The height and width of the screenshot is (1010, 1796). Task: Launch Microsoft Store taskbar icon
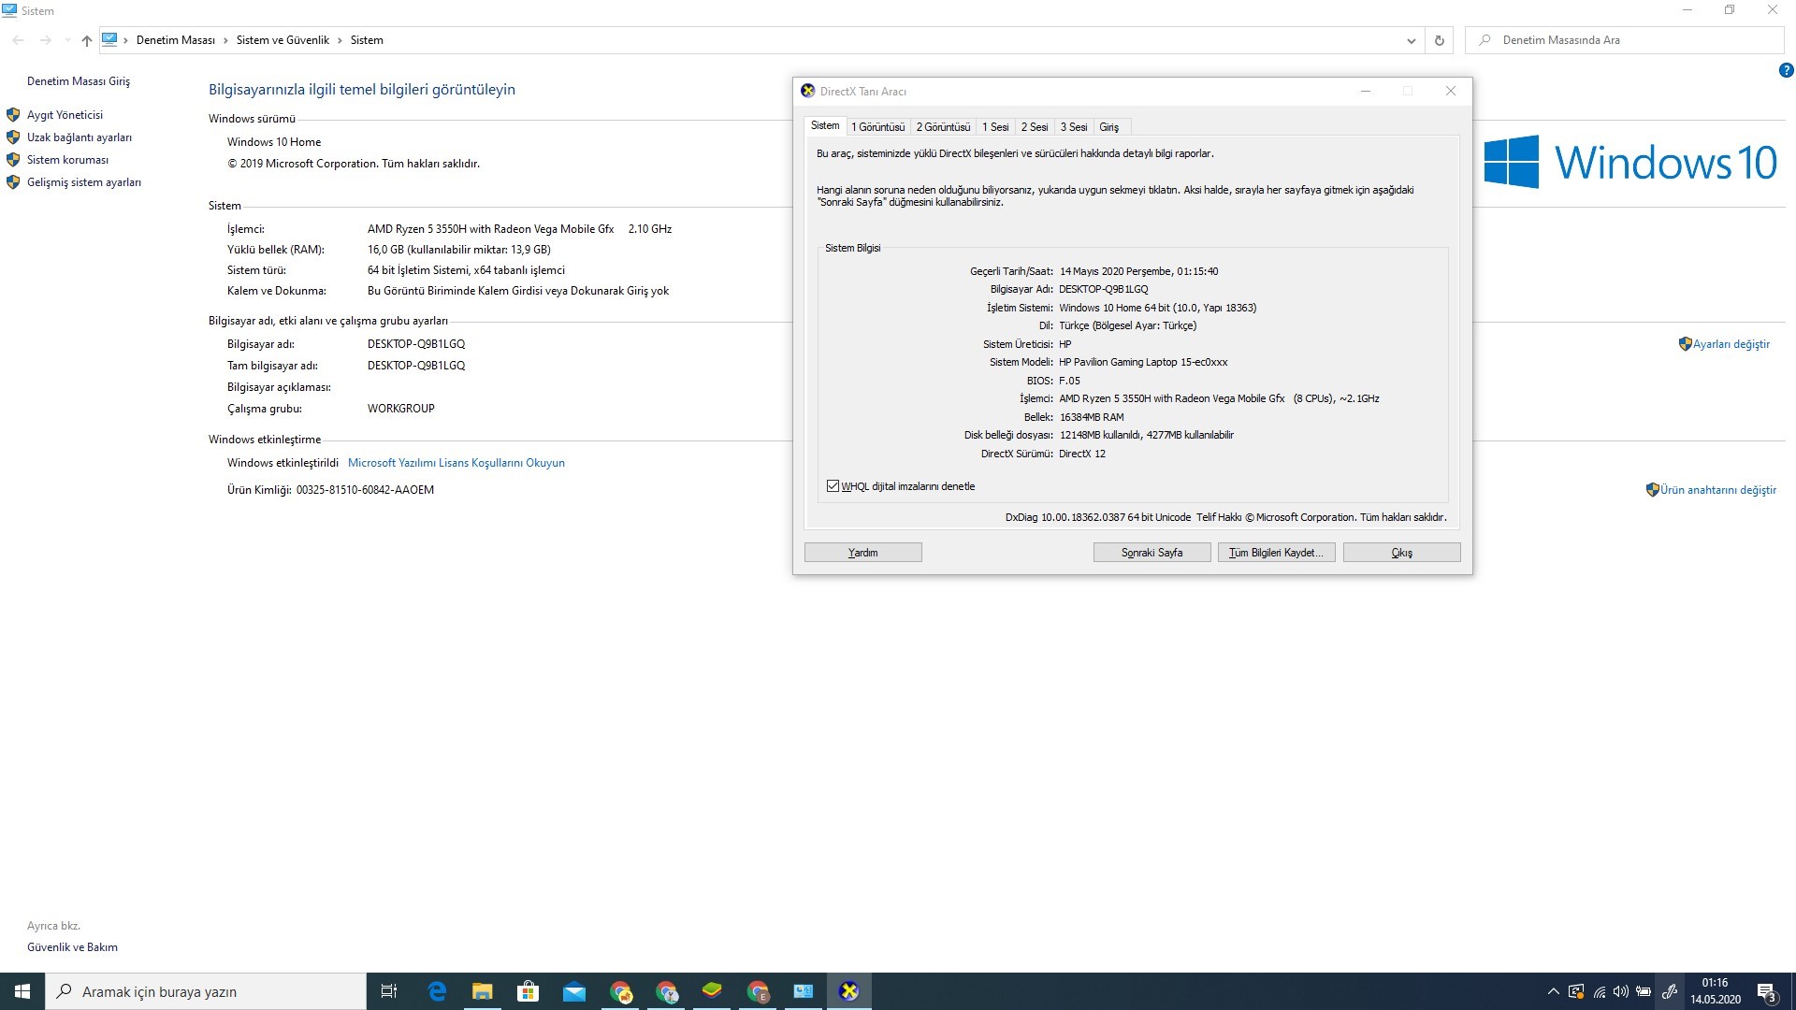tap(528, 991)
